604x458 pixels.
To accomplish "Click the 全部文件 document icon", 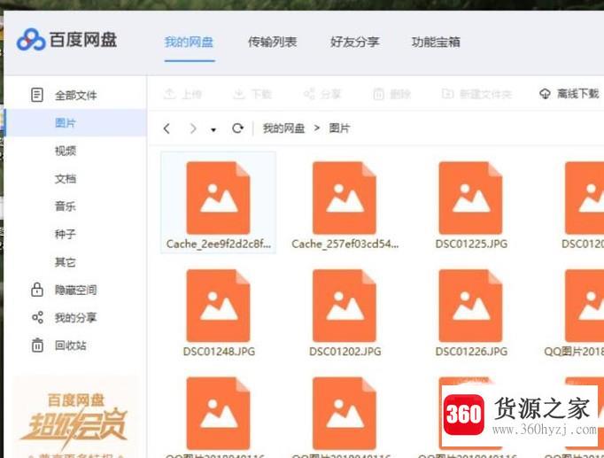I will pyautogui.click(x=37, y=95).
